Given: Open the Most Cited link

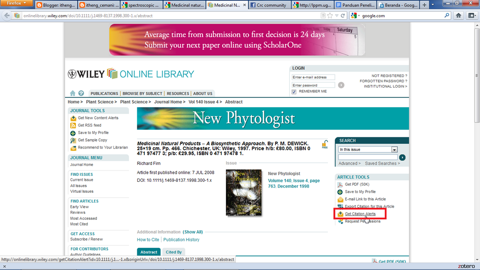Looking at the screenshot, I should [79, 224].
